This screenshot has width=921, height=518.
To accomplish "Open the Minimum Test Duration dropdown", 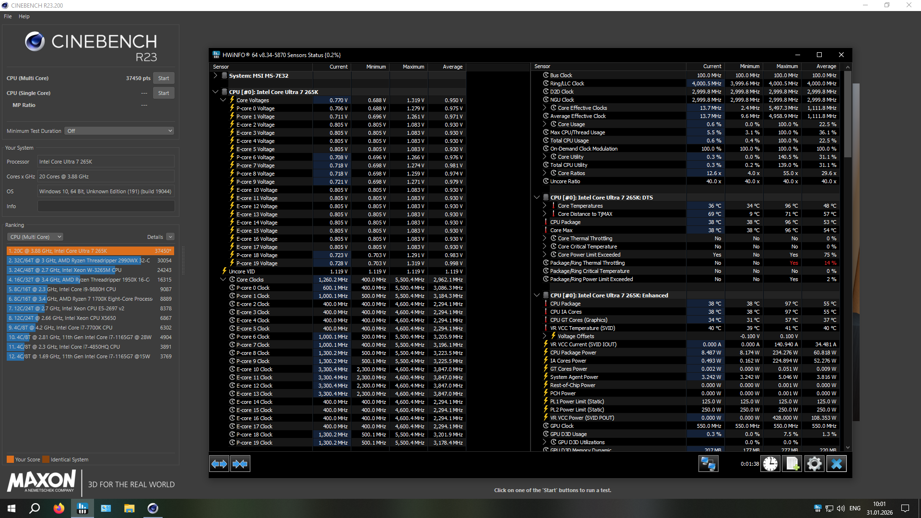I will pyautogui.click(x=119, y=131).
